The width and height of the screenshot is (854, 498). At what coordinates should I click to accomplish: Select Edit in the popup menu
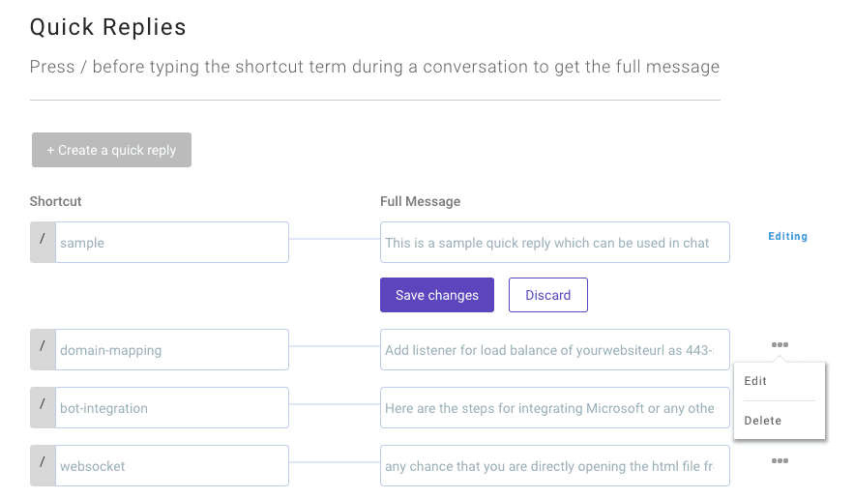pos(755,381)
